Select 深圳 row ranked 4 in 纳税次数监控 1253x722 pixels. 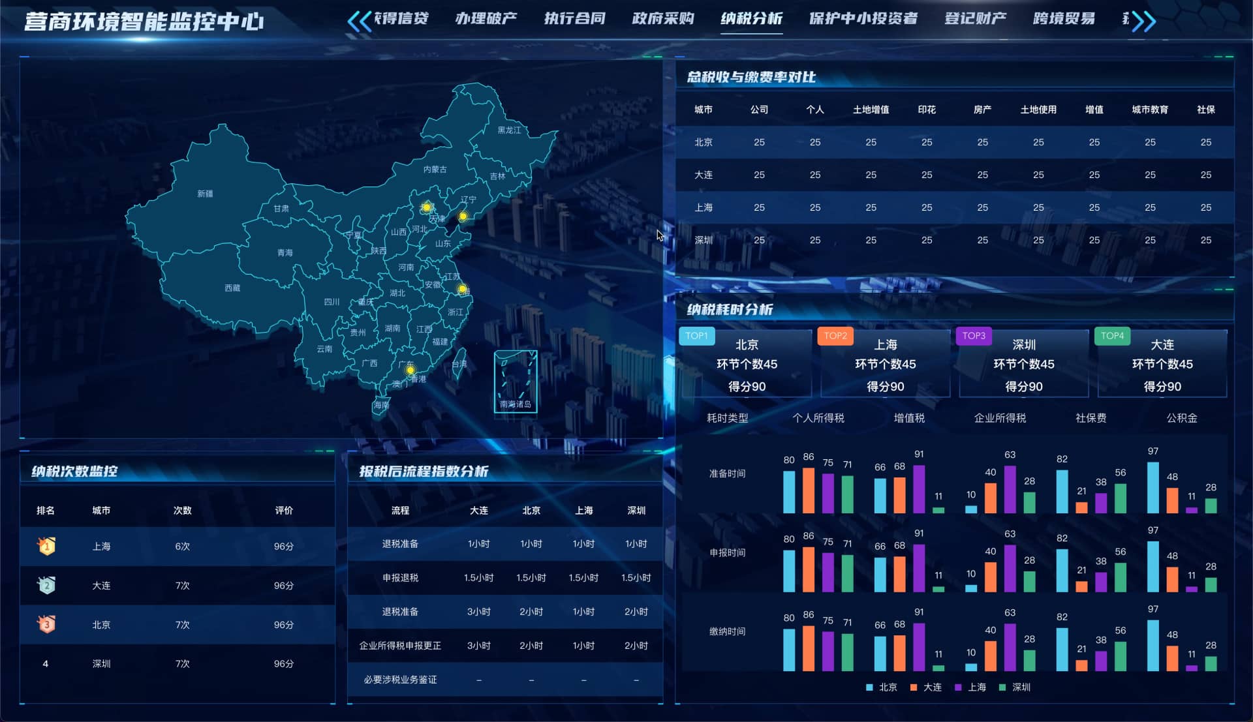(x=178, y=664)
